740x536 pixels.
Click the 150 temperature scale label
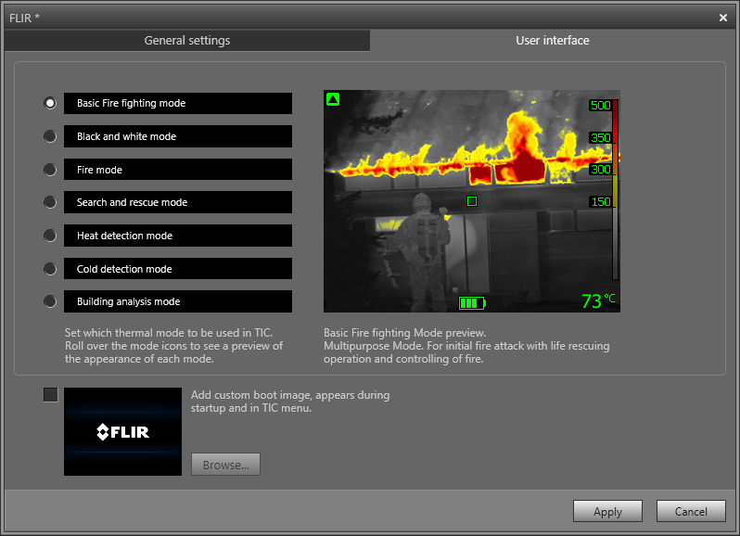pyautogui.click(x=600, y=201)
